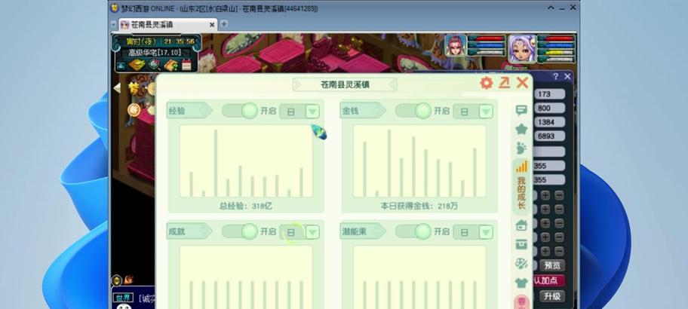Select the 潜能果 section label
The height and width of the screenshot is (309, 688).
pos(362,231)
